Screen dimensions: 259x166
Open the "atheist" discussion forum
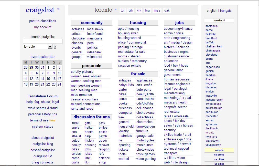(x=76, y=136)
